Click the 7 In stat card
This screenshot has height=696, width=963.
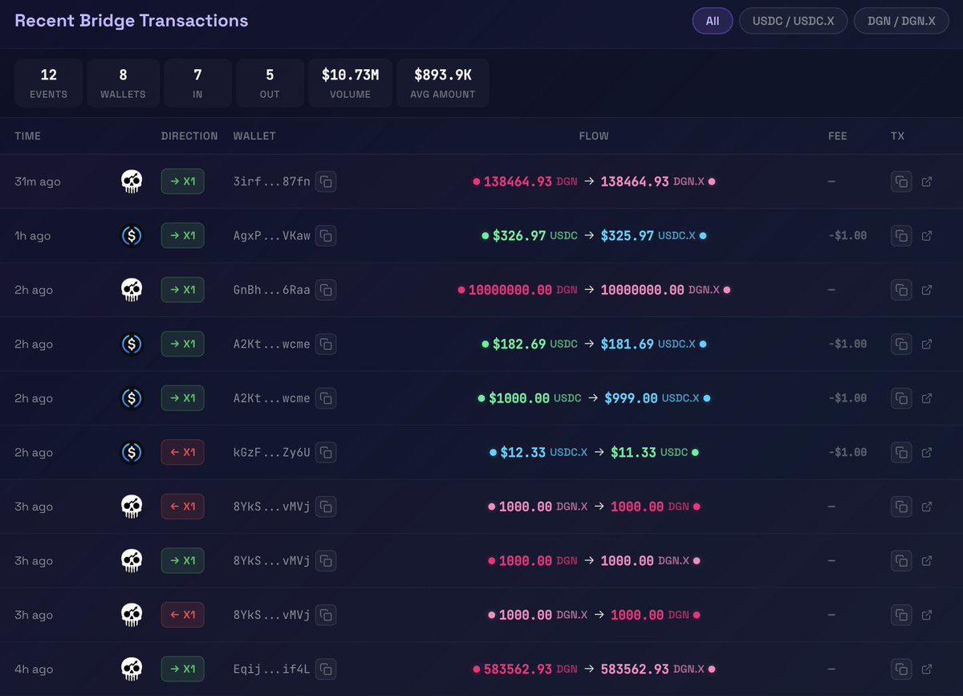[x=197, y=83]
